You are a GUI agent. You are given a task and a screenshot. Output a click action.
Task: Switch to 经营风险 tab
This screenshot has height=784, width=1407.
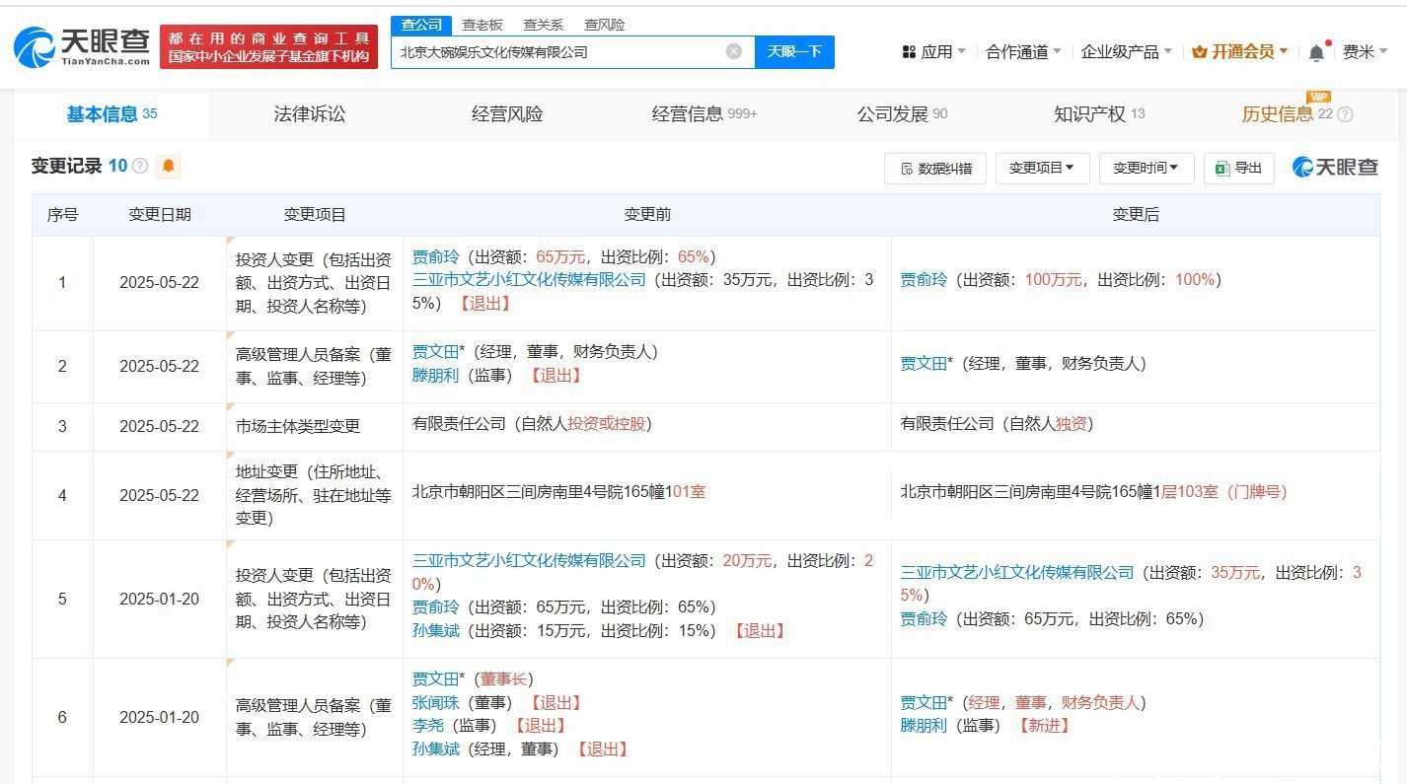click(x=507, y=114)
